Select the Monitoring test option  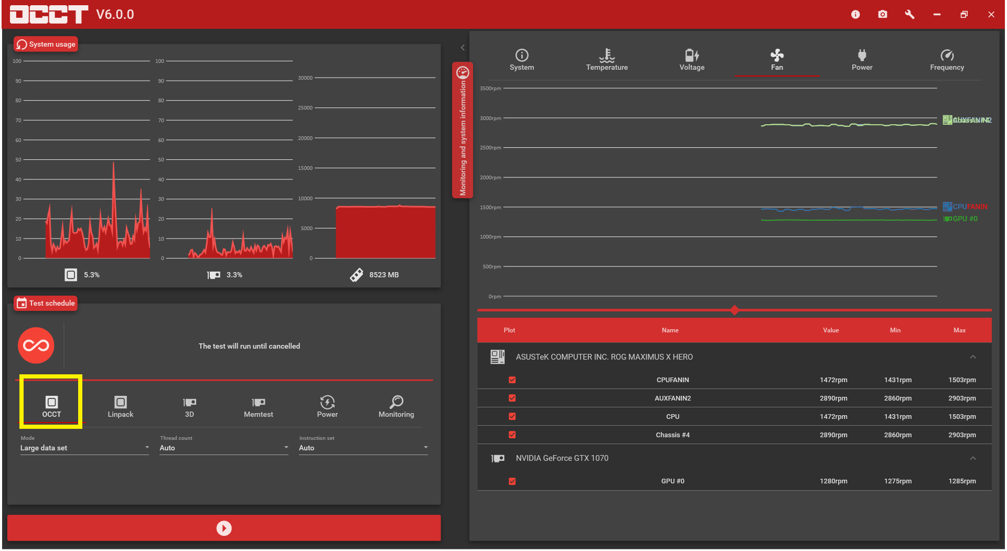397,407
